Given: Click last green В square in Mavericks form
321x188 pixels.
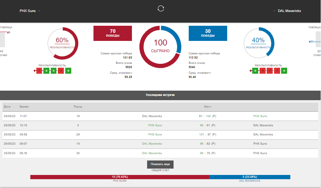Looking at the screenshot, I should click(284, 71).
